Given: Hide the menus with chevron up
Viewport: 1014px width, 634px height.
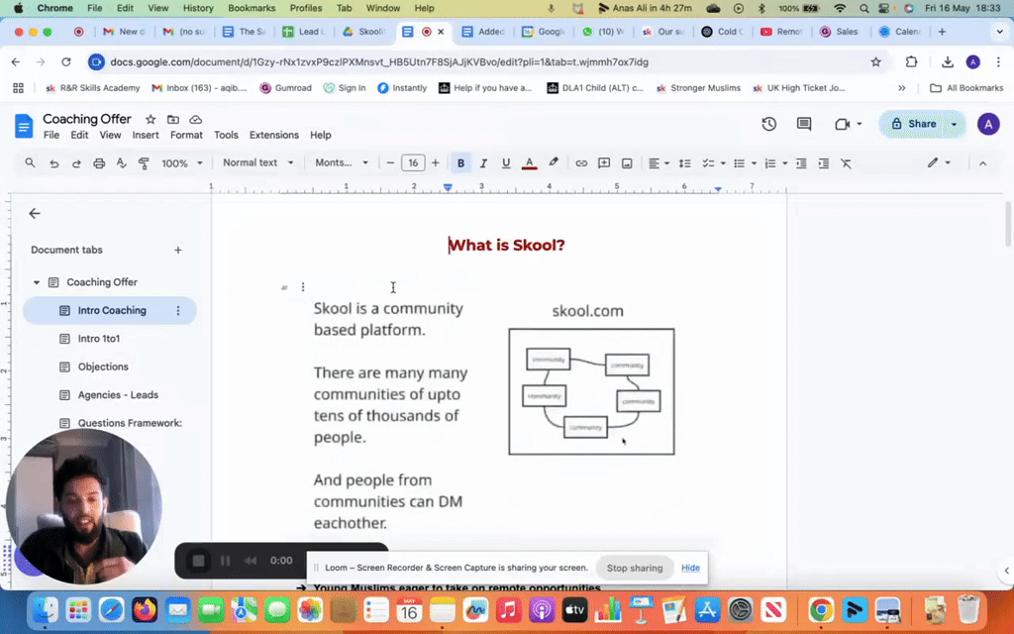Looking at the screenshot, I should (x=983, y=163).
